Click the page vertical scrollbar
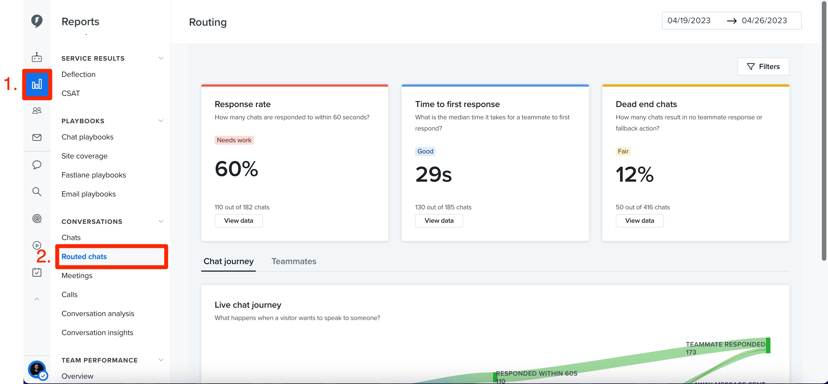828x384 pixels. click(x=824, y=132)
